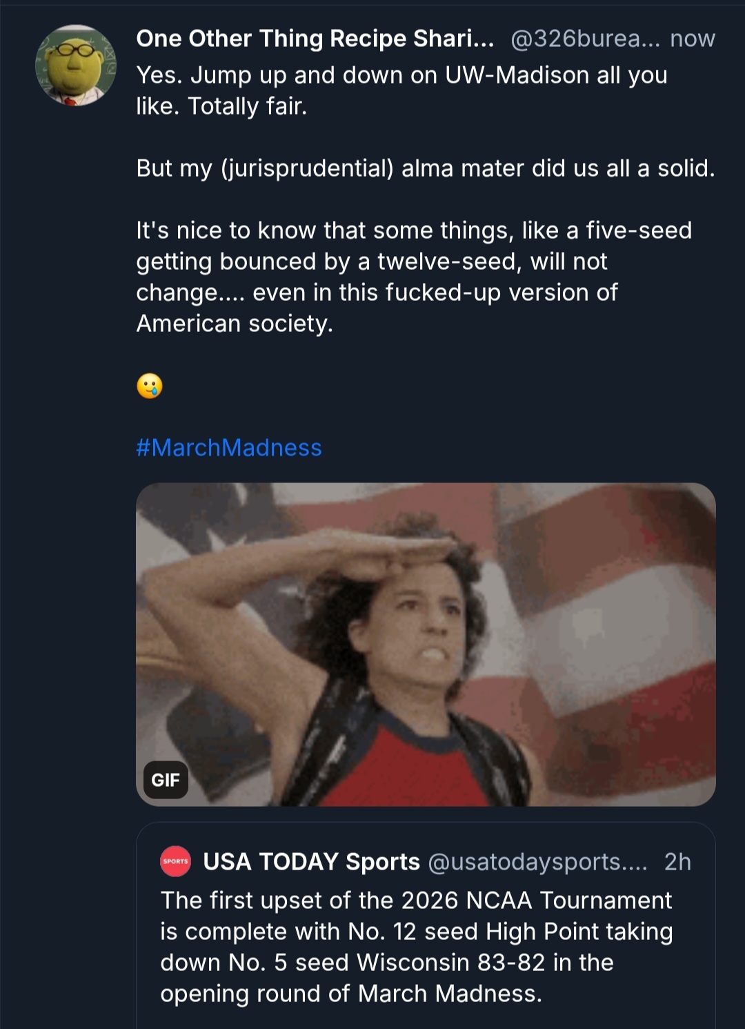Click the "jurisprudential alma mater" sentence
The image size is (745, 1029).
tap(425, 168)
